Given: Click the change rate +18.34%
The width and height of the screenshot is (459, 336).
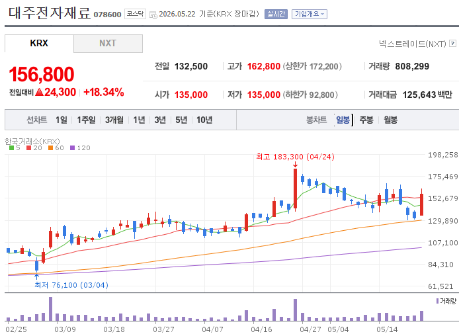Looking at the screenshot, I should tap(104, 92).
